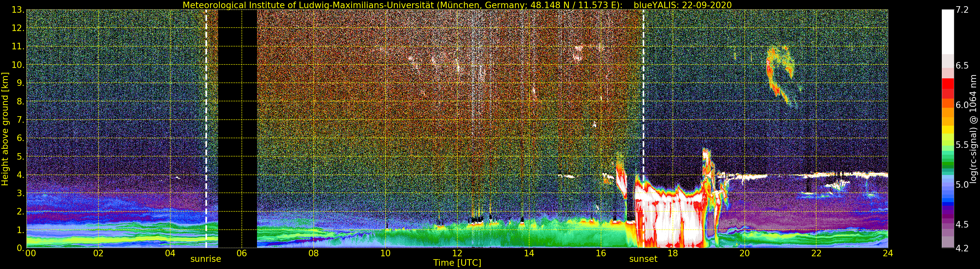Select the 'sunset' label below the time axis
980x269 pixels.
pos(643,259)
